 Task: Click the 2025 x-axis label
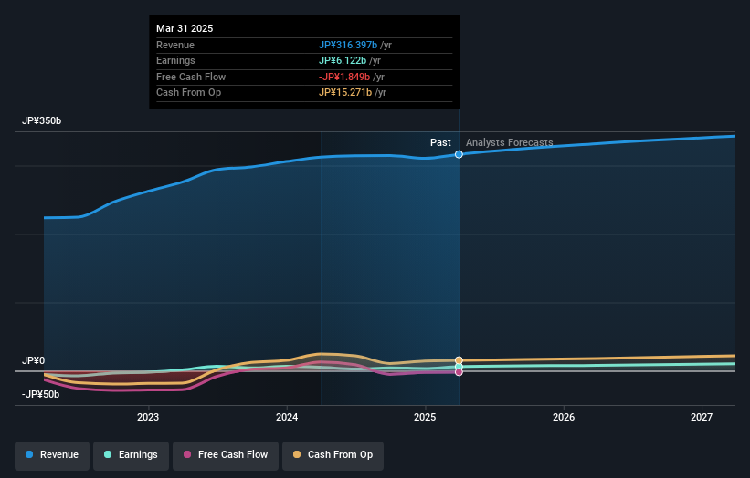pos(425,417)
